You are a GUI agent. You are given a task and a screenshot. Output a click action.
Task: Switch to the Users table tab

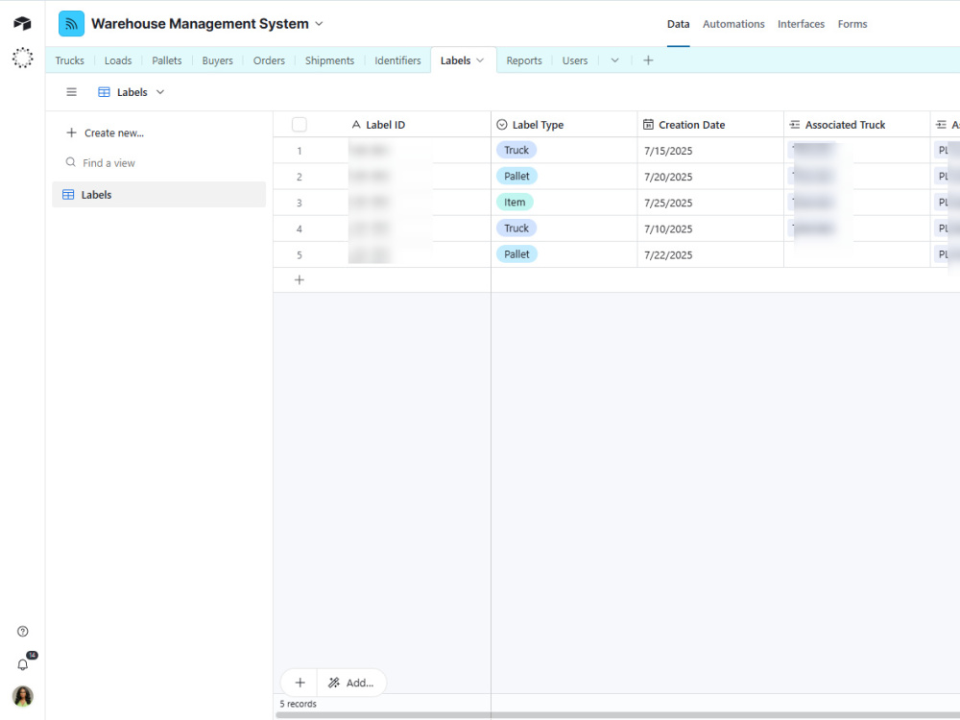pos(575,60)
